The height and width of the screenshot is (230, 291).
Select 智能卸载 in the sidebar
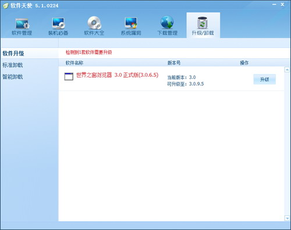pos(13,76)
